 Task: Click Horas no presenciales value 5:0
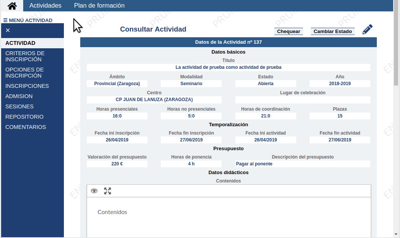click(191, 116)
